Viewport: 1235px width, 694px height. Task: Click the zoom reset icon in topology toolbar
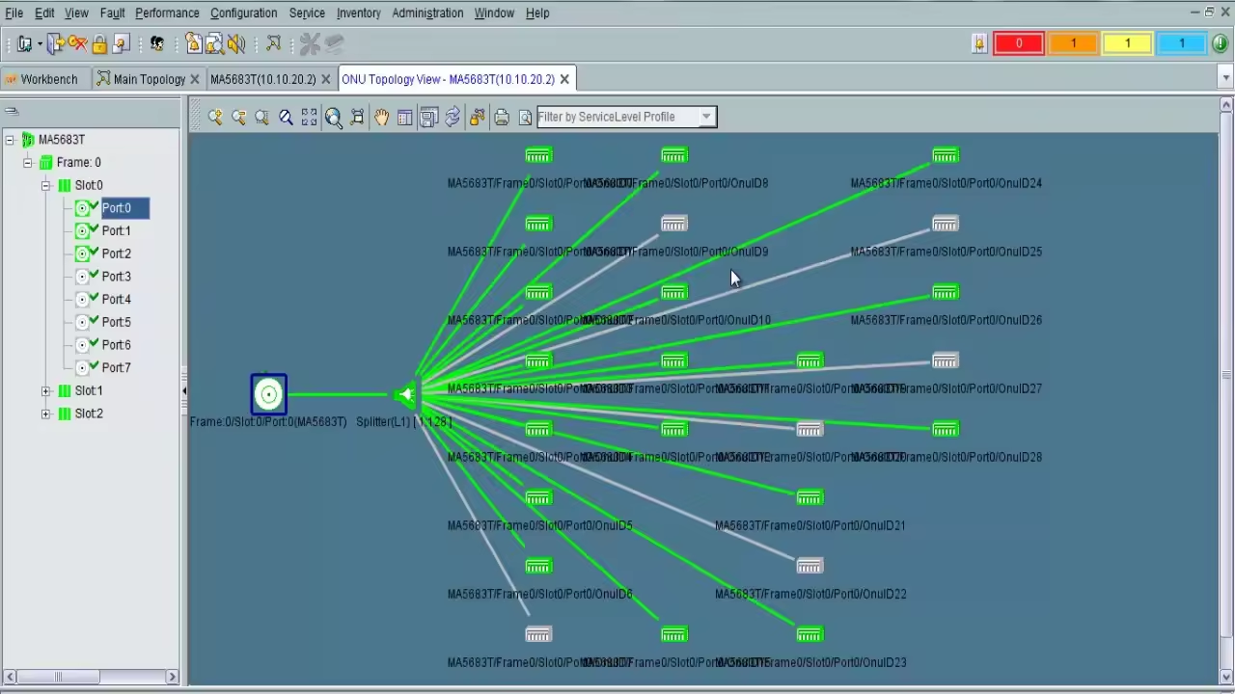(x=261, y=117)
